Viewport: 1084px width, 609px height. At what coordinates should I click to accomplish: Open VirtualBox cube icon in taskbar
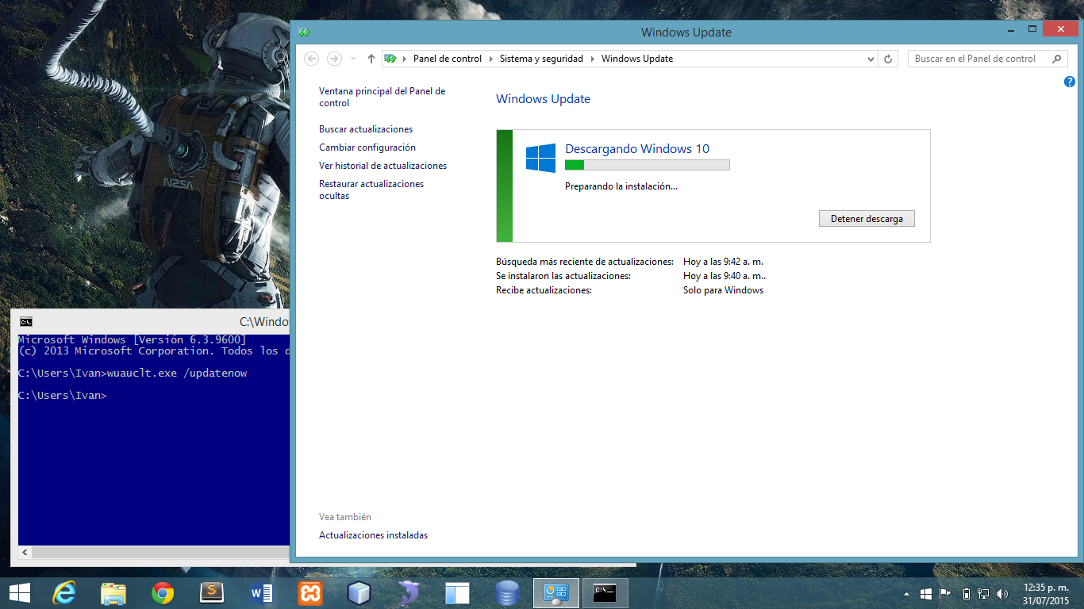(359, 593)
